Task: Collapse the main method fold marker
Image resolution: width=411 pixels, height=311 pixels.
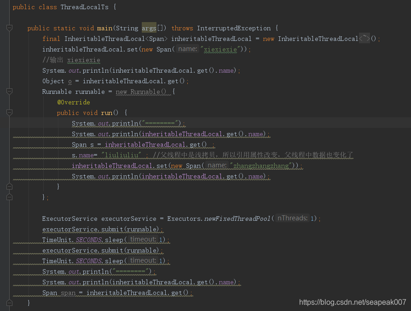Action: pyautogui.click(x=10, y=28)
